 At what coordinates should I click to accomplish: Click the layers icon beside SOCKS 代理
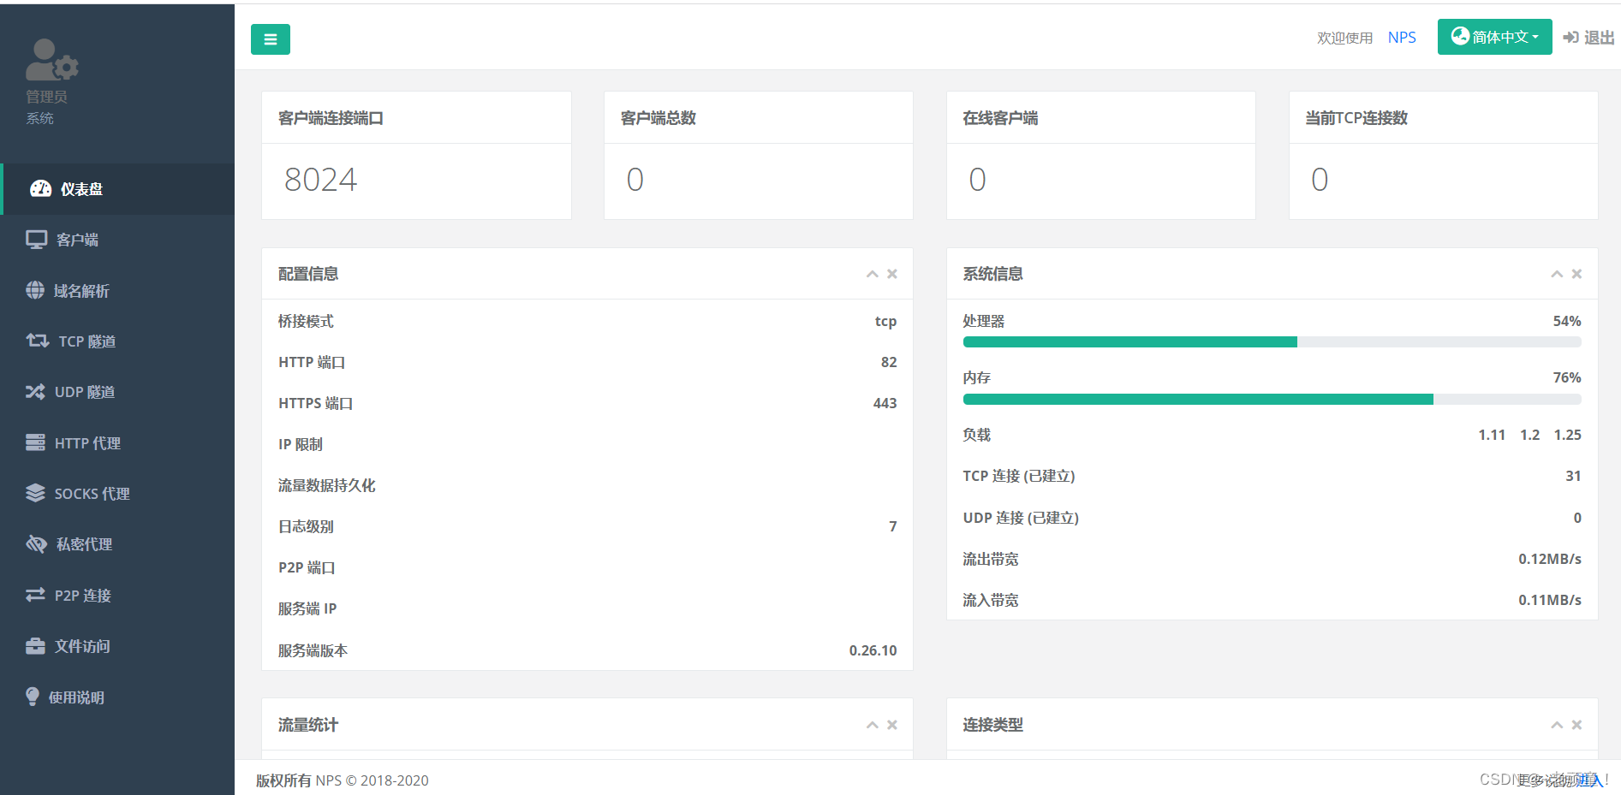(35, 493)
